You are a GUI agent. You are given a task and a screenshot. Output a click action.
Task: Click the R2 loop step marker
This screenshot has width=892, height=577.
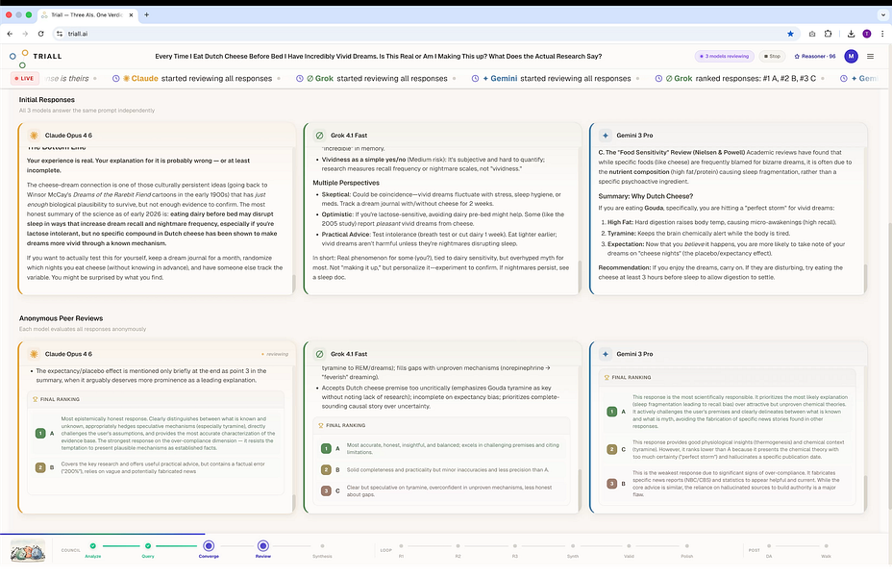click(458, 546)
